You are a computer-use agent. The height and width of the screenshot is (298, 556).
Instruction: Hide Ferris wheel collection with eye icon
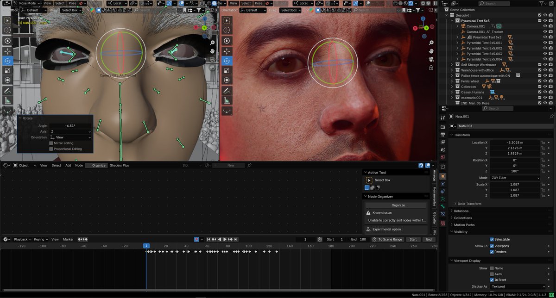coord(545,81)
